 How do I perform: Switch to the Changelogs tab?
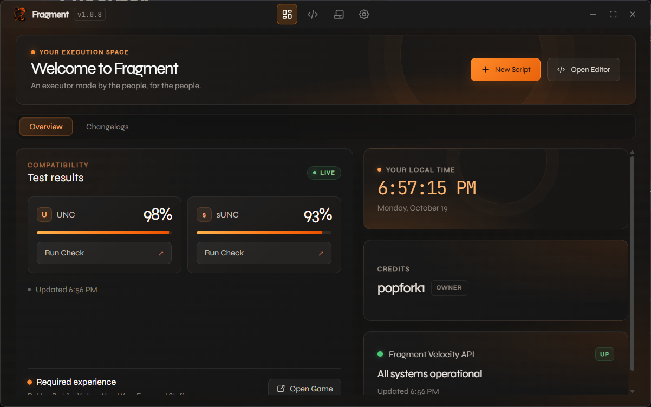coord(107,127)
